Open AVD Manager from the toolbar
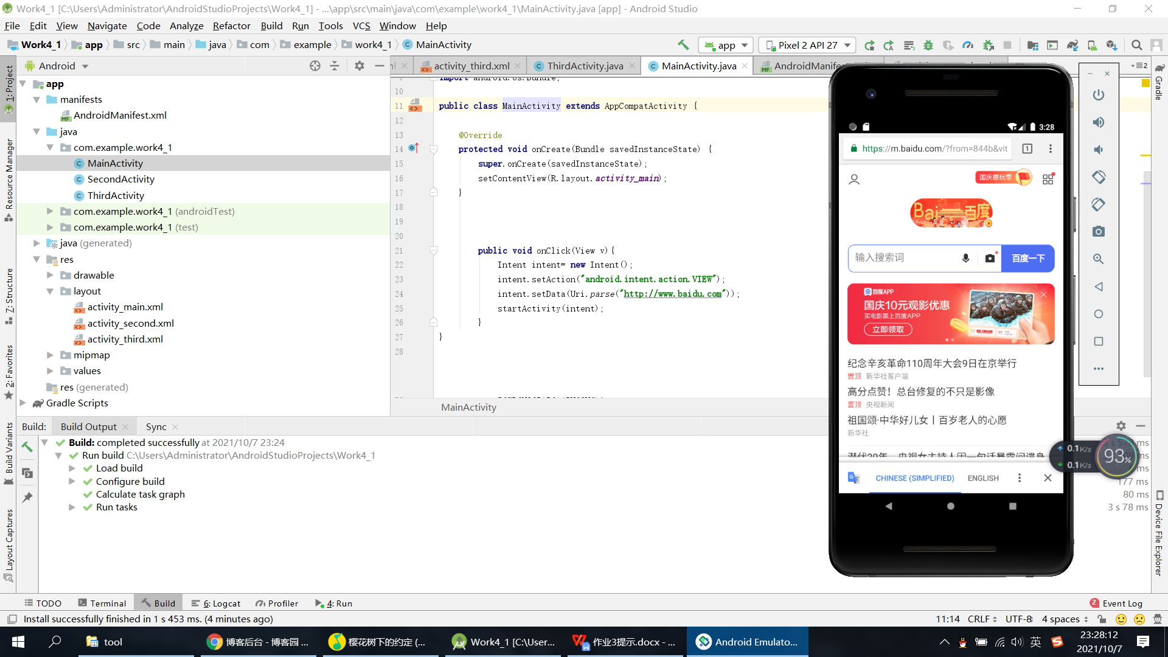Screen dimensions: 1168x657 (1092, 45)
